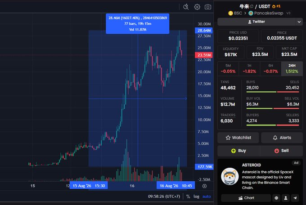
Task: Open the ASTEROID ad Chart button
Action: [x=246, y=198]
